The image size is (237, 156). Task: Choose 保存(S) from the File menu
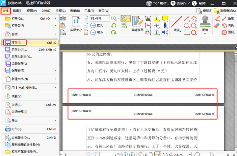coord(30,43)
